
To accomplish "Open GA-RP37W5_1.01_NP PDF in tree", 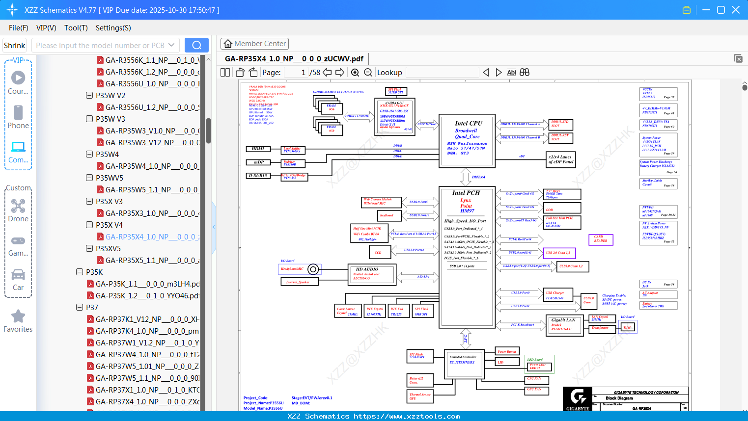I will tap(143, 366).
